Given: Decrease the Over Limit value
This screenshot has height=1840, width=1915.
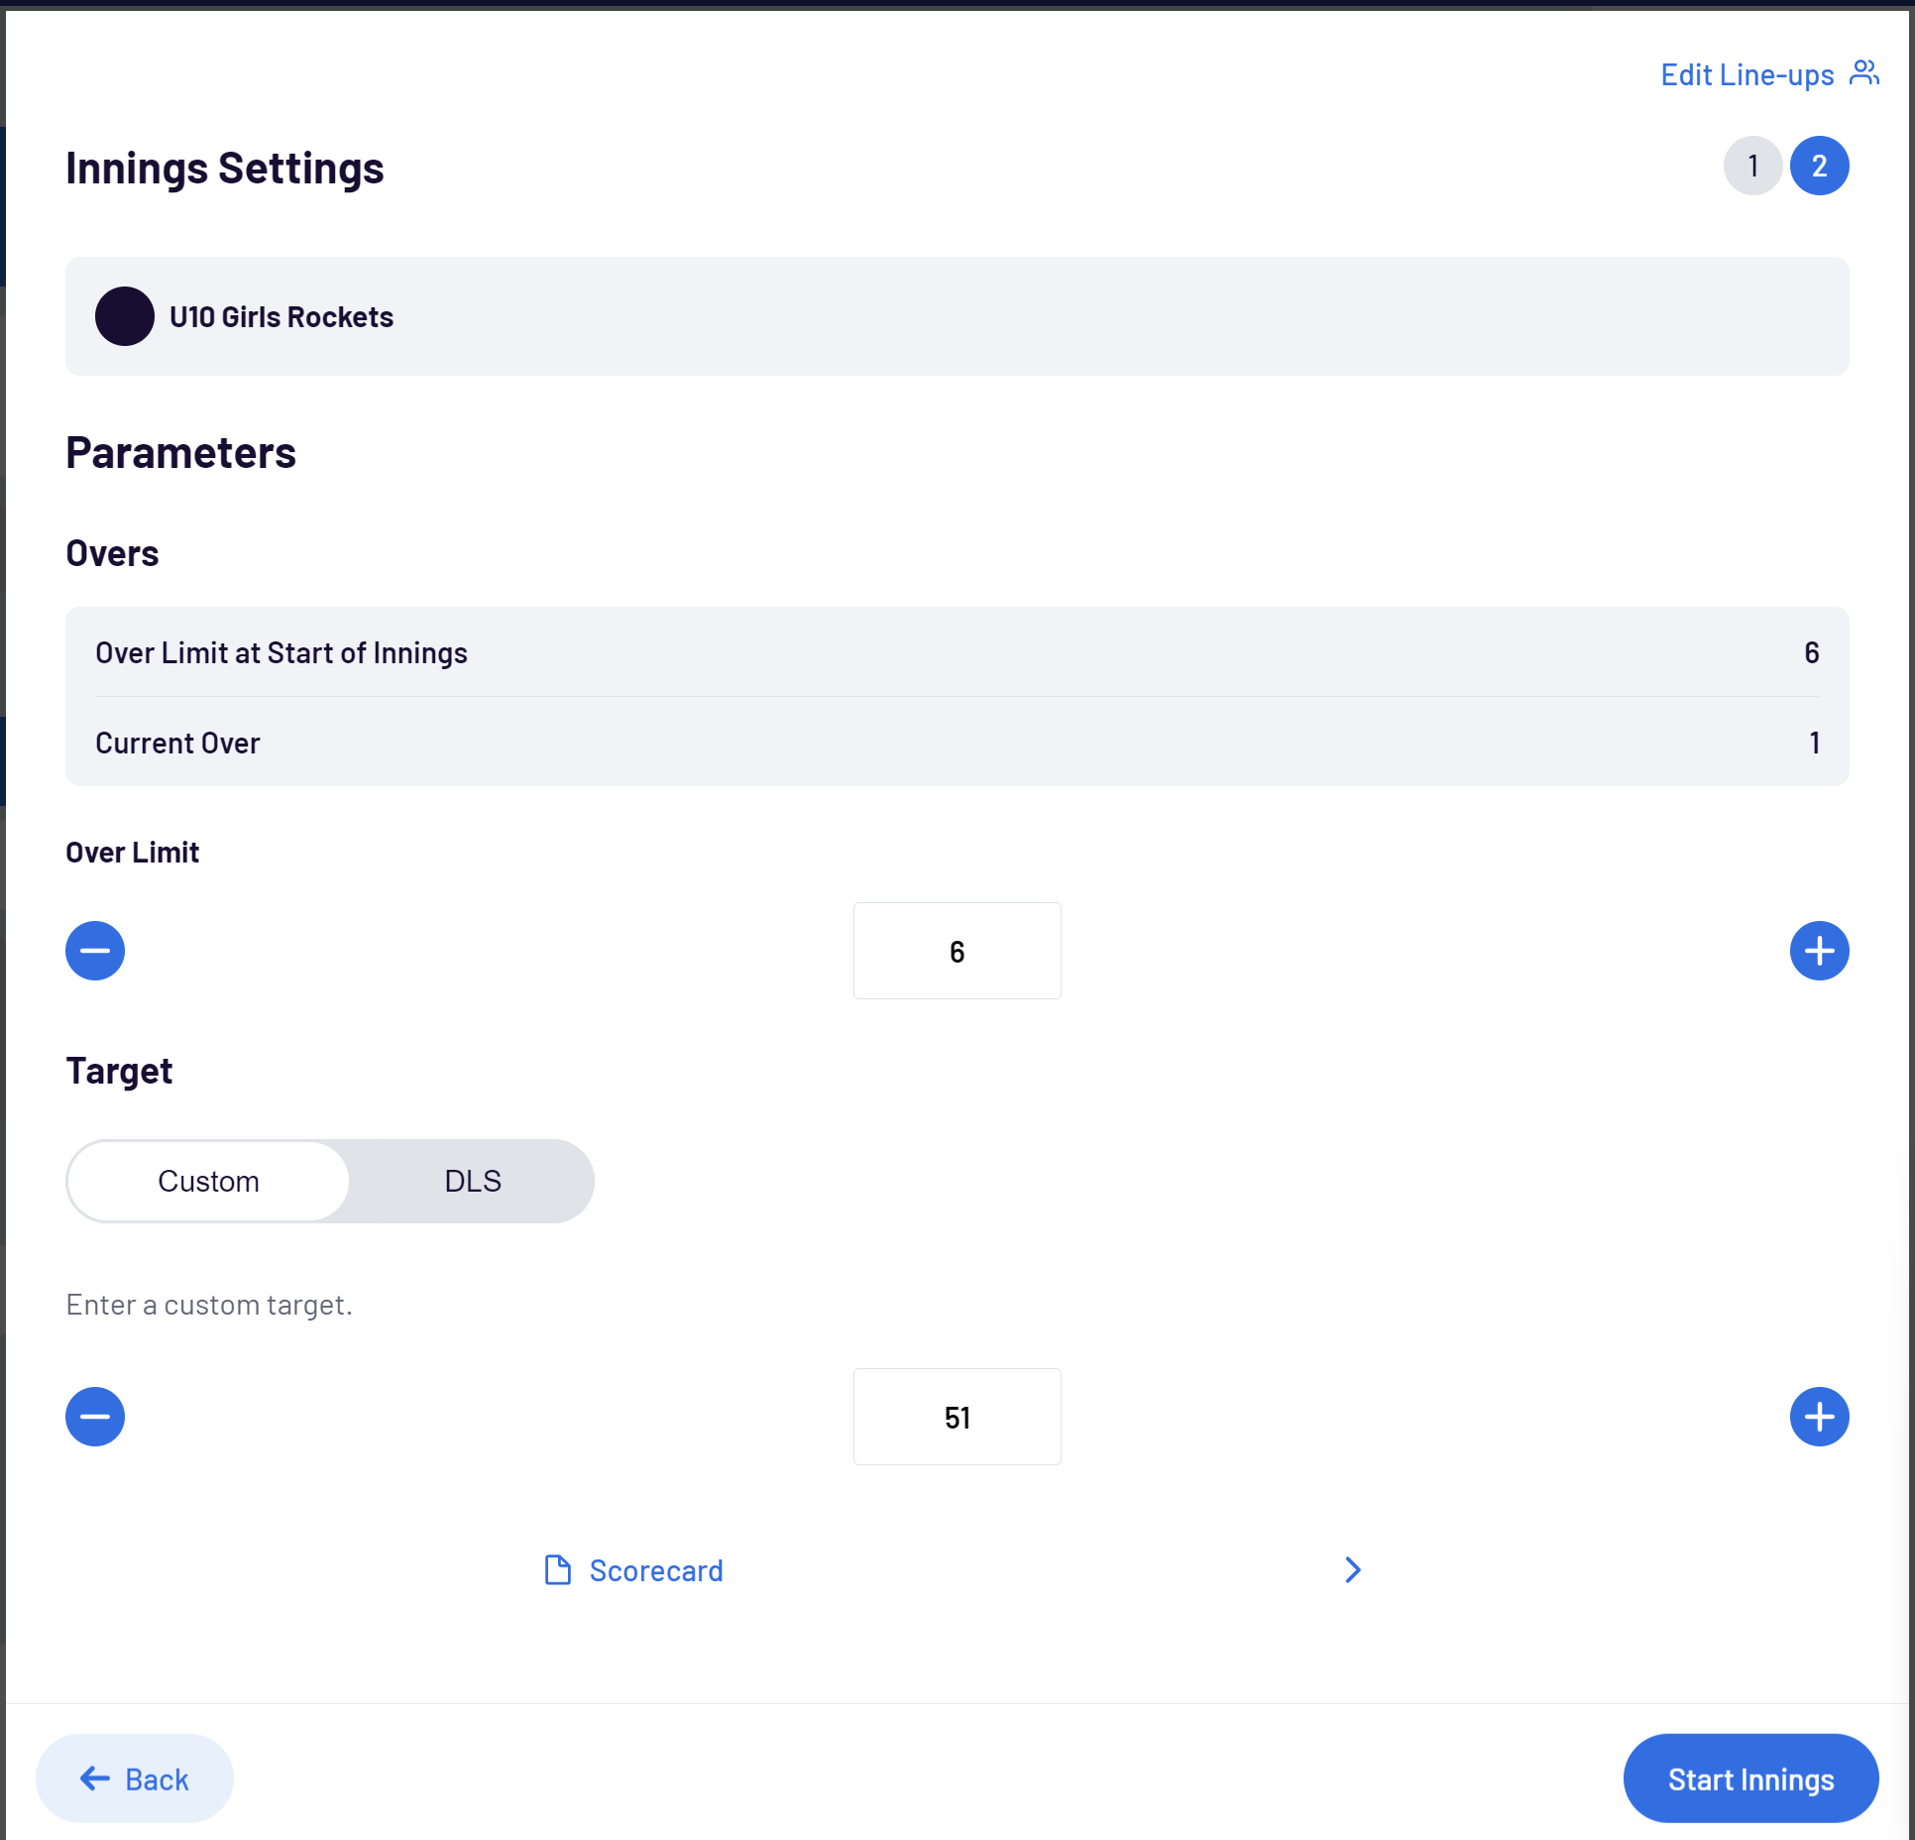Looking at the screenshot, I should click(x=95, y=951).
